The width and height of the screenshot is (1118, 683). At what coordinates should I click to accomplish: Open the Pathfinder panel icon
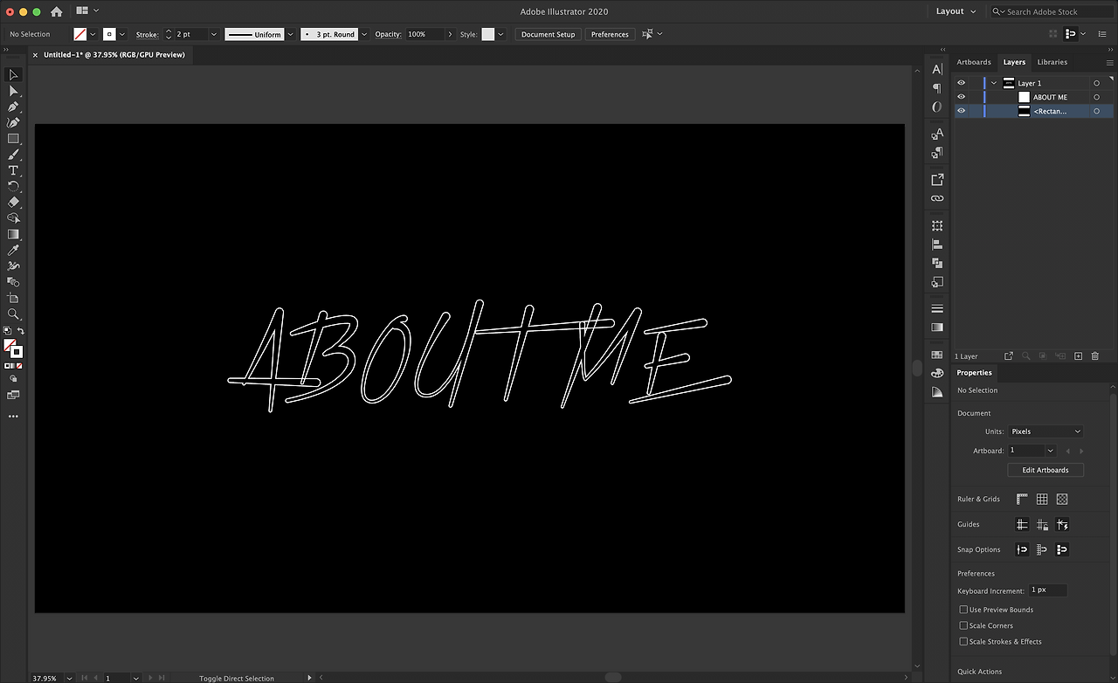tap(937, 263)
